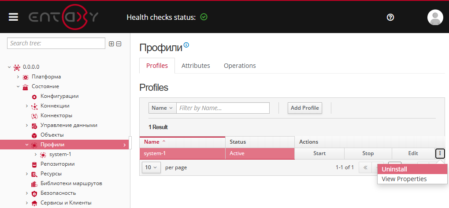Focus the Filter by Name field
The width and height of the screenshot is (449, 208).
223,108
